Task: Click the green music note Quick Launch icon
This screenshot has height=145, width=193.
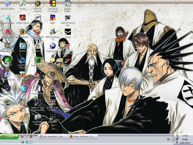Action: pos(27,137)
